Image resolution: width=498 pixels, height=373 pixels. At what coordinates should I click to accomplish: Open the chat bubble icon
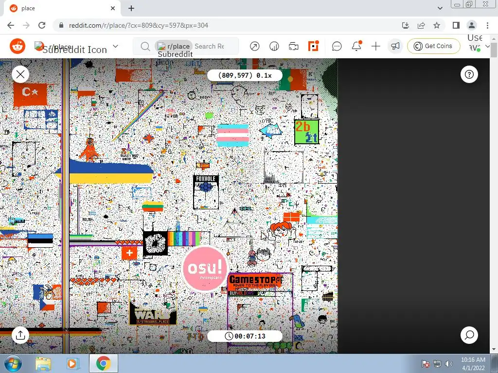(x=337, y=46)
